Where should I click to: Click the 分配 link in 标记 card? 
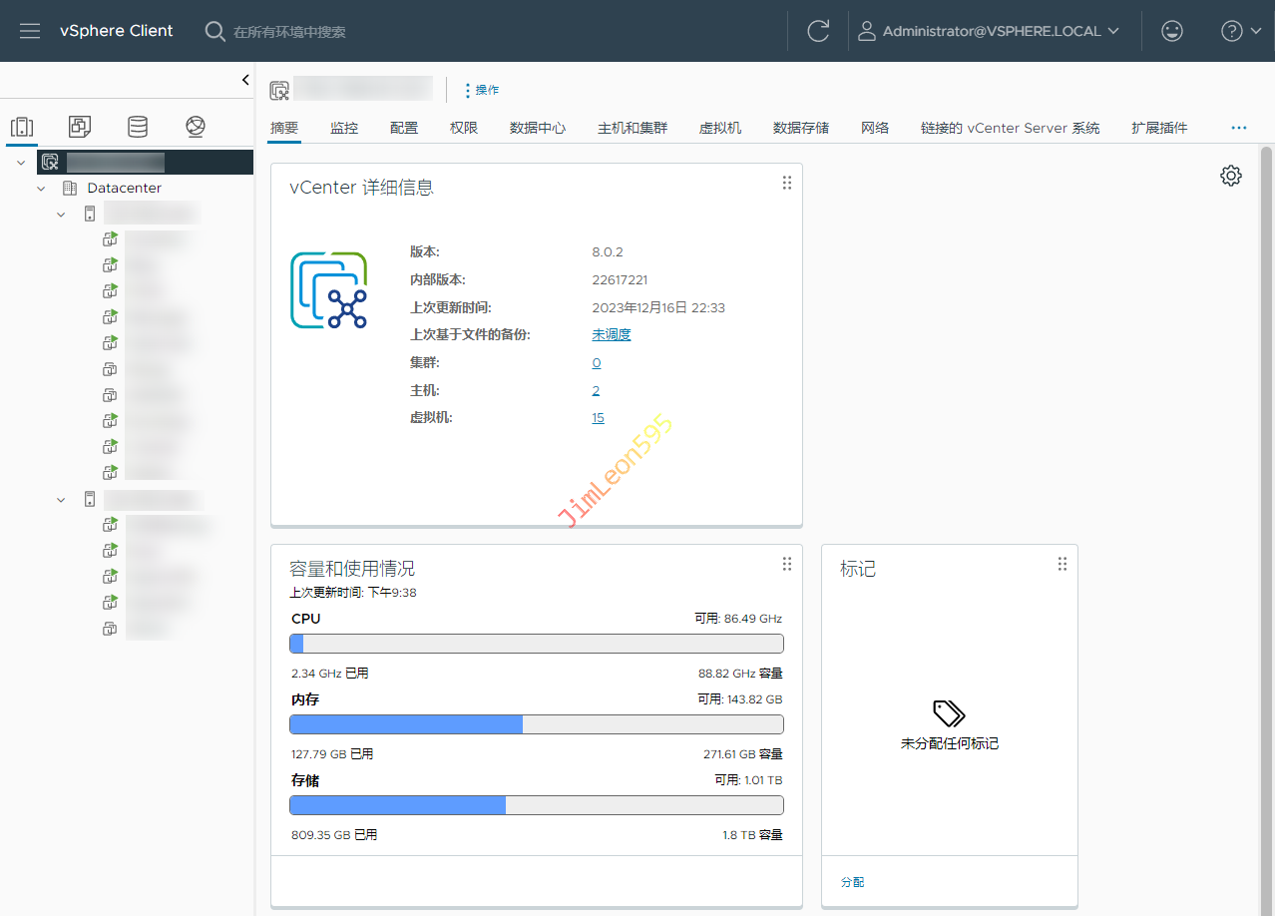pyautogui.click(x=852, y=882)
